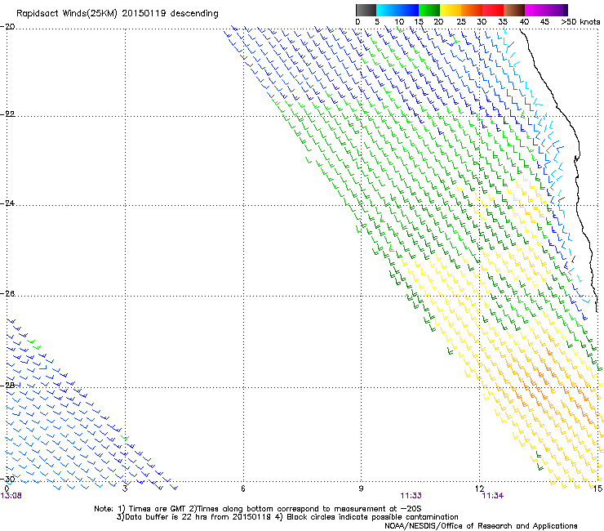
Task: Click the '>50 knots' color scale label
Action: (580, 22)
